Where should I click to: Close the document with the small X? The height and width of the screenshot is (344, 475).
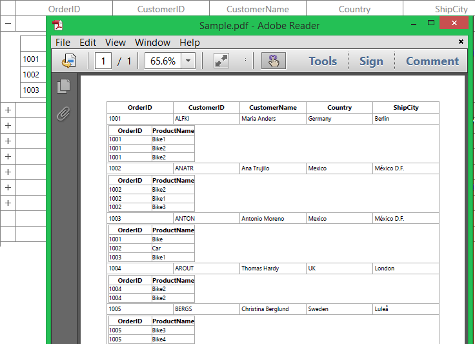point(461,42)
